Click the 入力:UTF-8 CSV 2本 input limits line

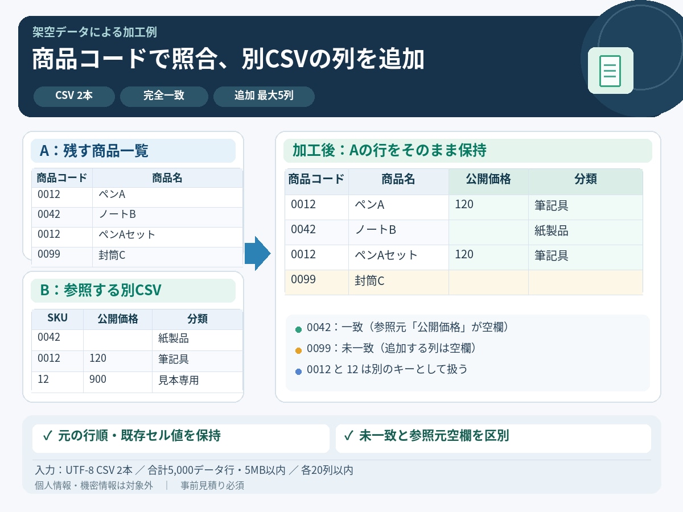coord(194,470)
